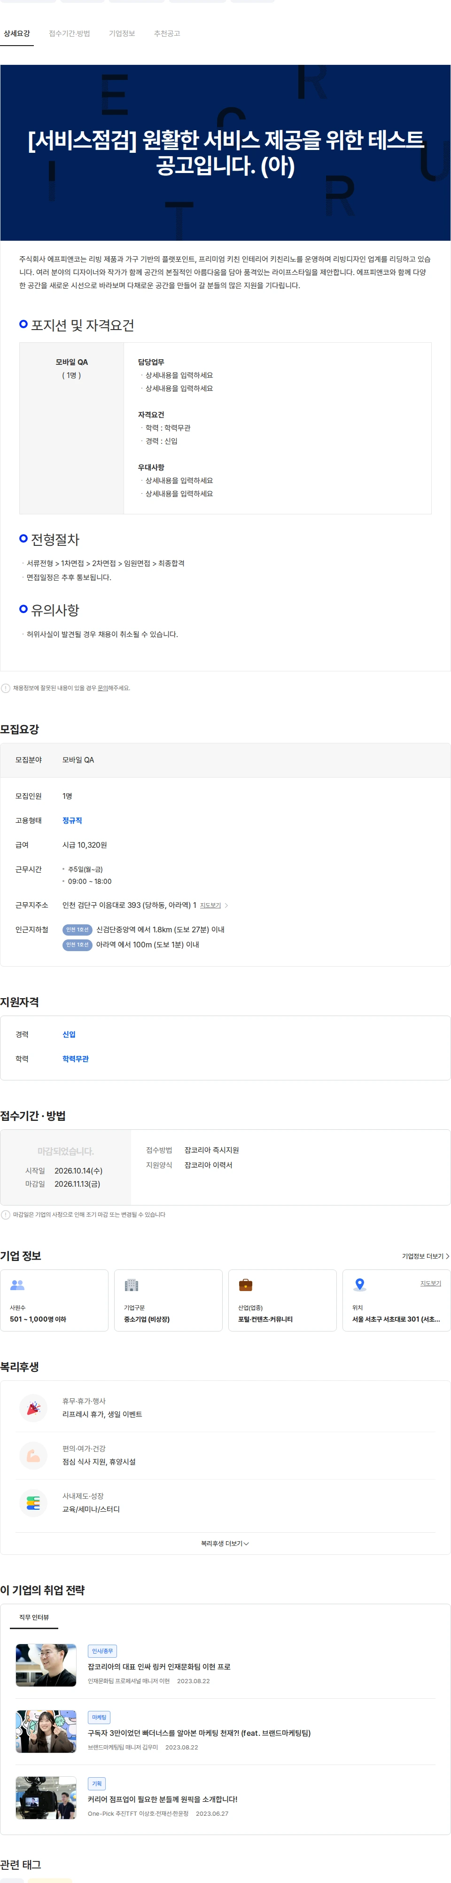Click 중소기업 (비상장) company type text
Image resolution: width=451 pixels, height=1883 pixels.
point(147,1319)
